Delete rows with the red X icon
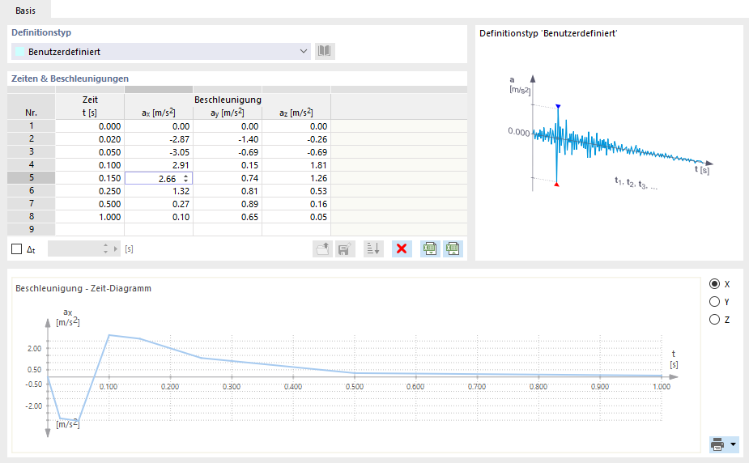Viewport: 749px width, 463px height. click(402, 248)
